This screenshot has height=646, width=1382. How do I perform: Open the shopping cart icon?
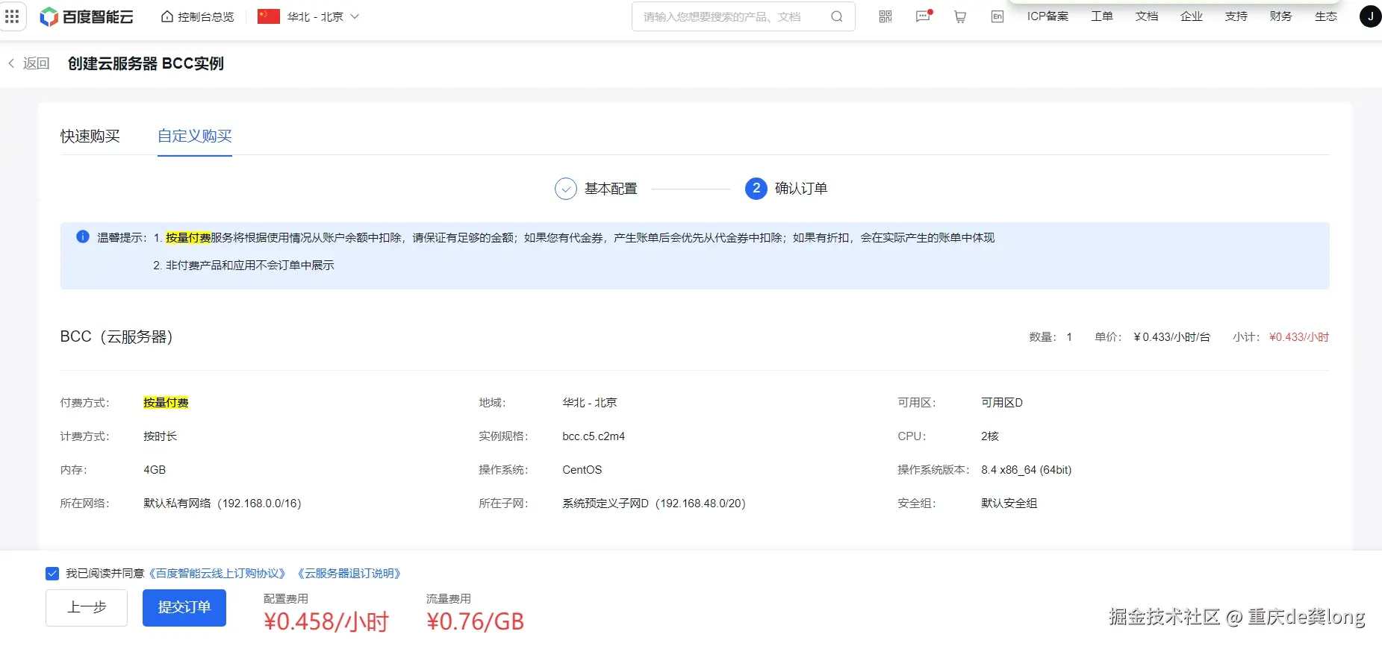(960, 16)
